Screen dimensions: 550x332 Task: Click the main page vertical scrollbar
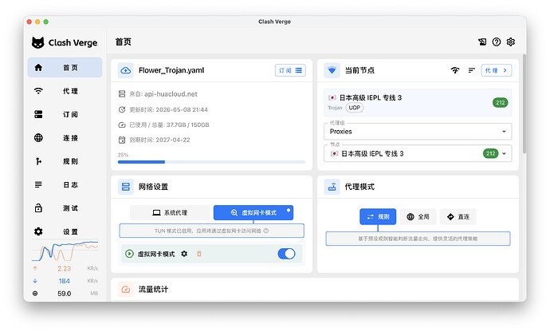(x=524, y=104)
